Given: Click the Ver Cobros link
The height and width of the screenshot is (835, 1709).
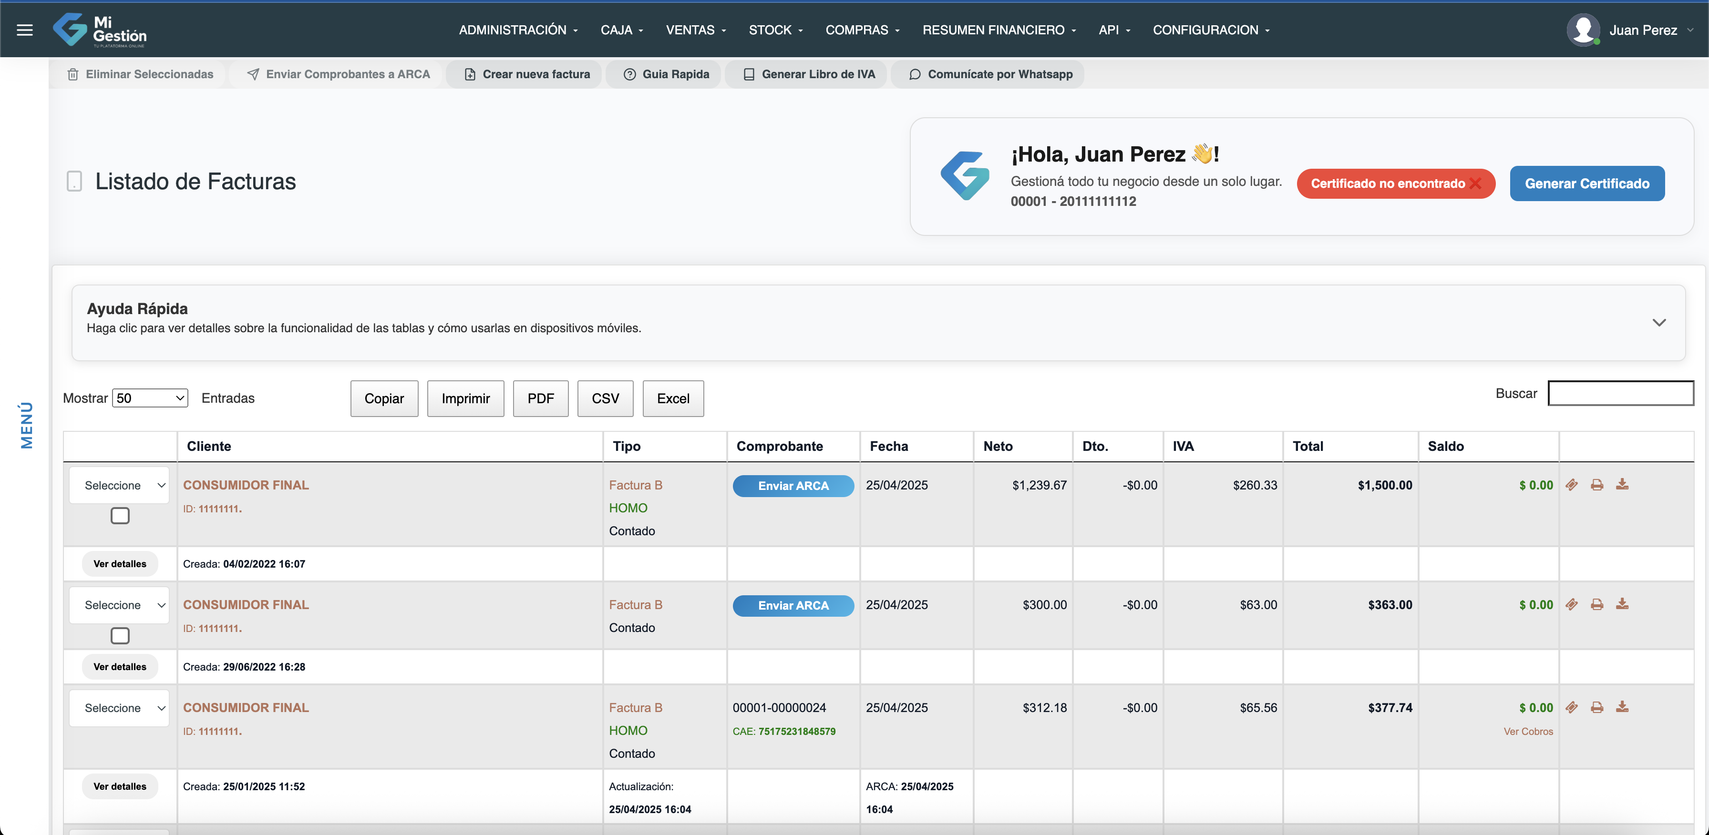Looking at the screenshot, I should pos(1528,731).
